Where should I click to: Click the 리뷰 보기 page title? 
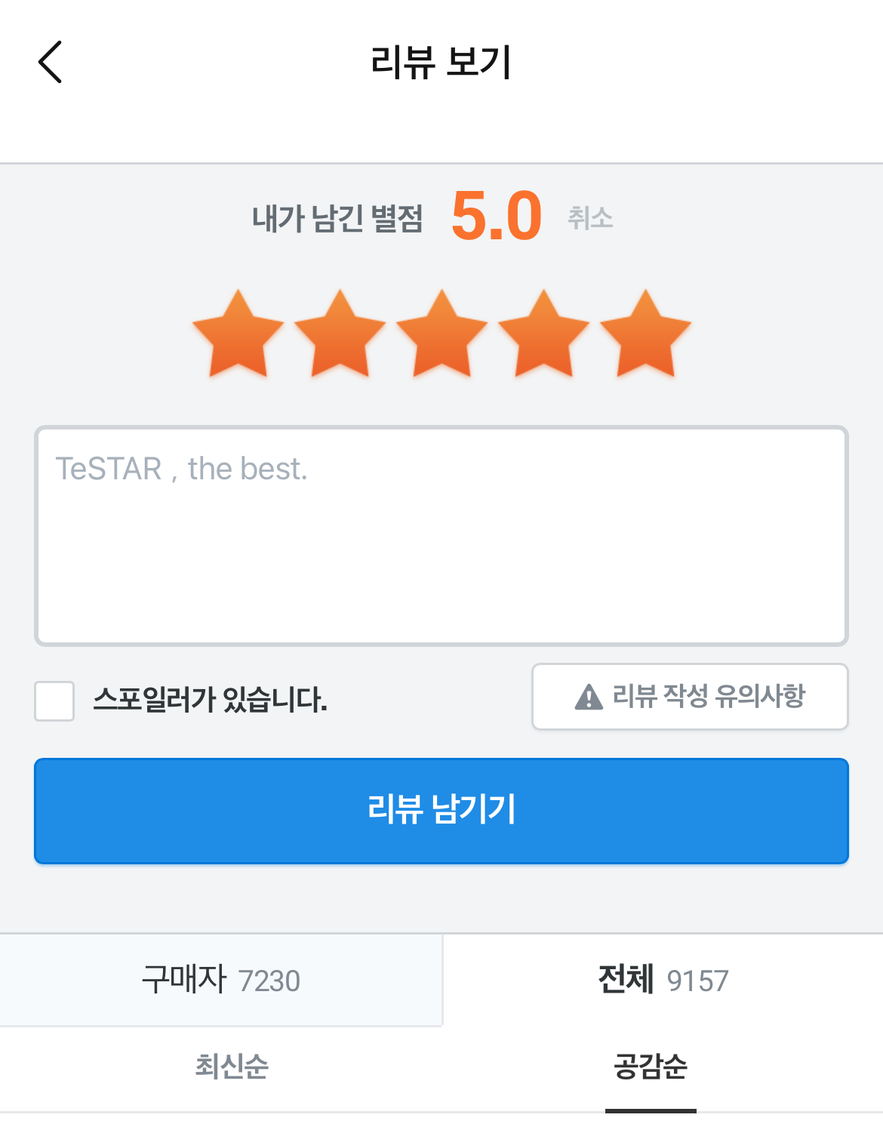[441, 62]
